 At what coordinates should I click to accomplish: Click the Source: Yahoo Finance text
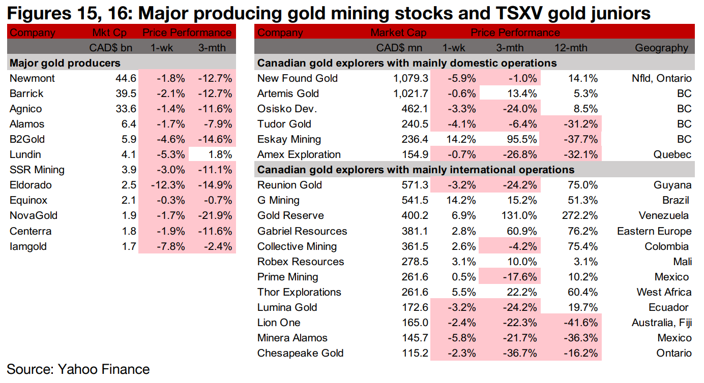coord(78,369)
